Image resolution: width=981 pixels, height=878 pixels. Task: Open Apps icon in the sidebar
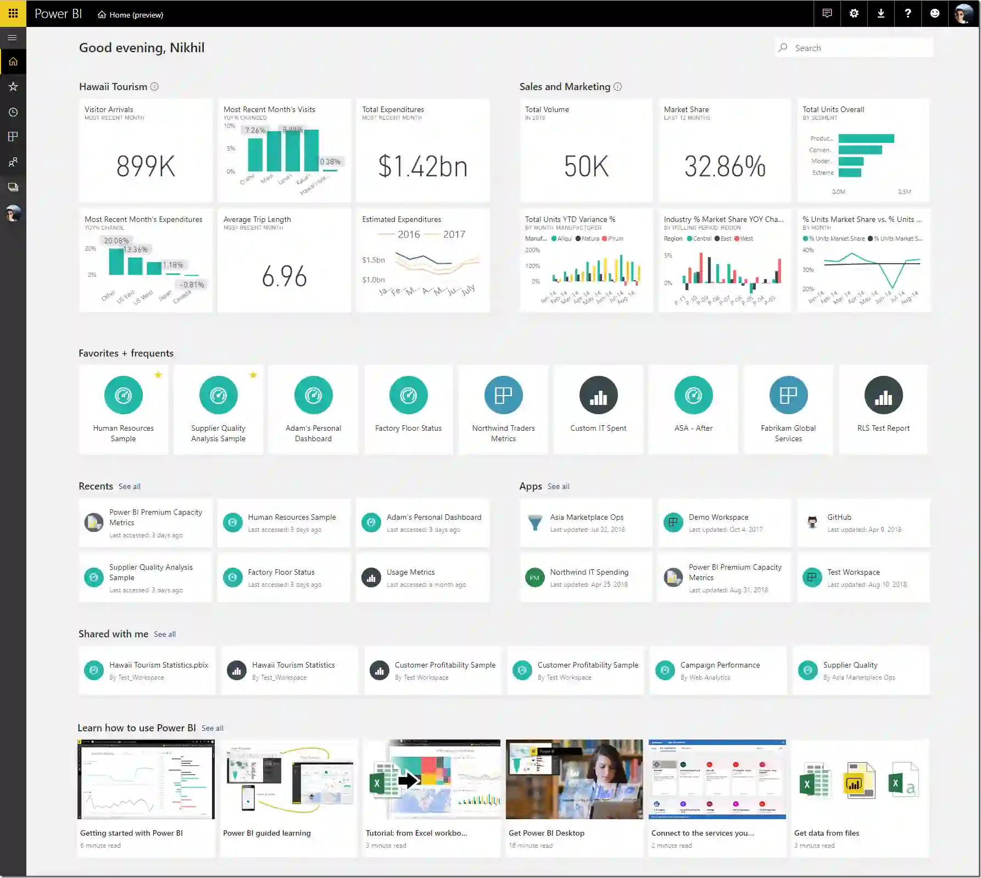pos(13,137)
